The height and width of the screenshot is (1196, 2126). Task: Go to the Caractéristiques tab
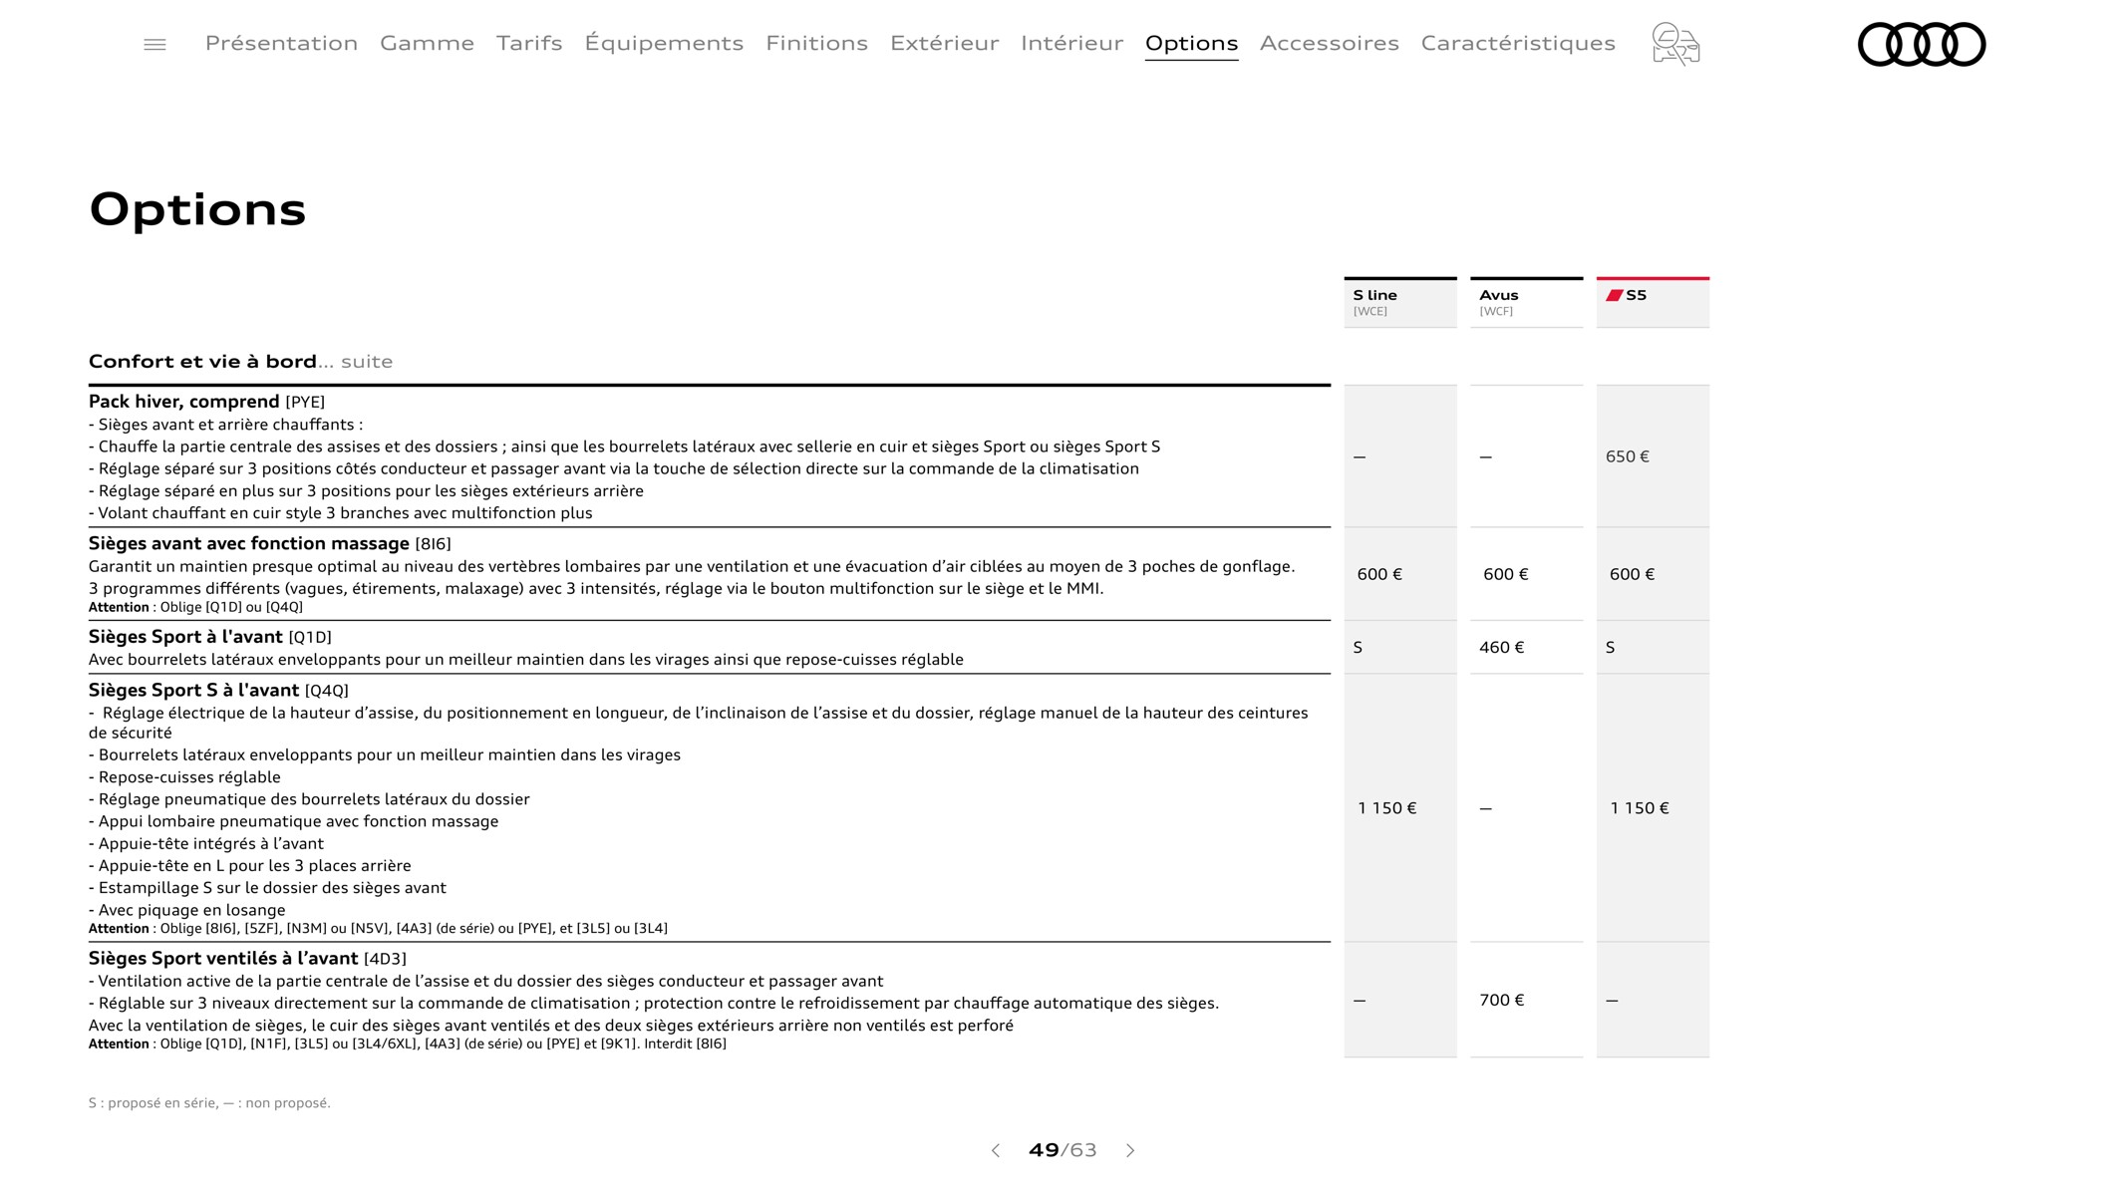point(1518,43)
